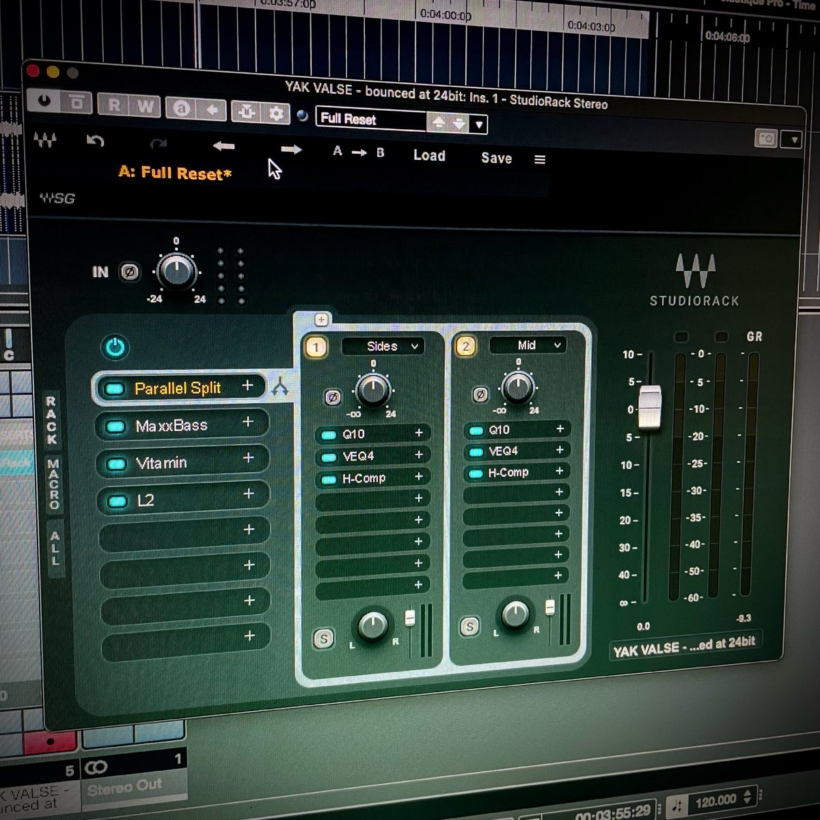Click the 120.000 tempo stepper in DAW
The image size is (820, 820).
(x=748, y=797)
